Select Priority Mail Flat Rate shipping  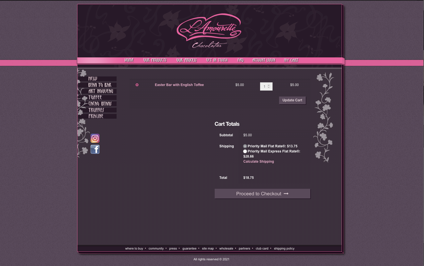tap(245, 146)
